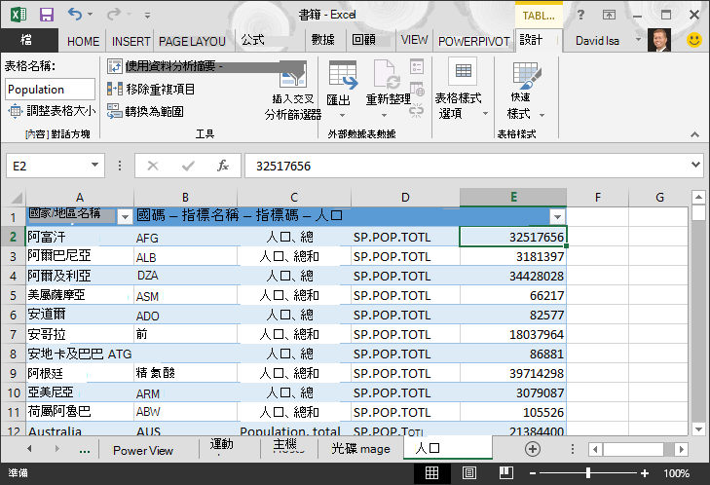Click 移除重複項目 remove duplicates

pos(151,89)
